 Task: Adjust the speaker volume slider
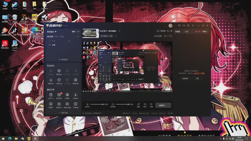point(122,104)
